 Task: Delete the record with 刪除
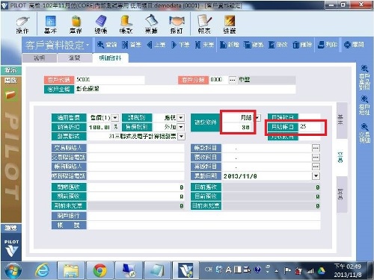pyautogui.click(x=302, y=45)
